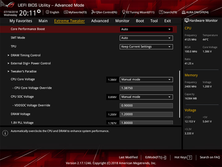Click the 0.898V CPU SOC Voltage readout

(x=112, y=97)
